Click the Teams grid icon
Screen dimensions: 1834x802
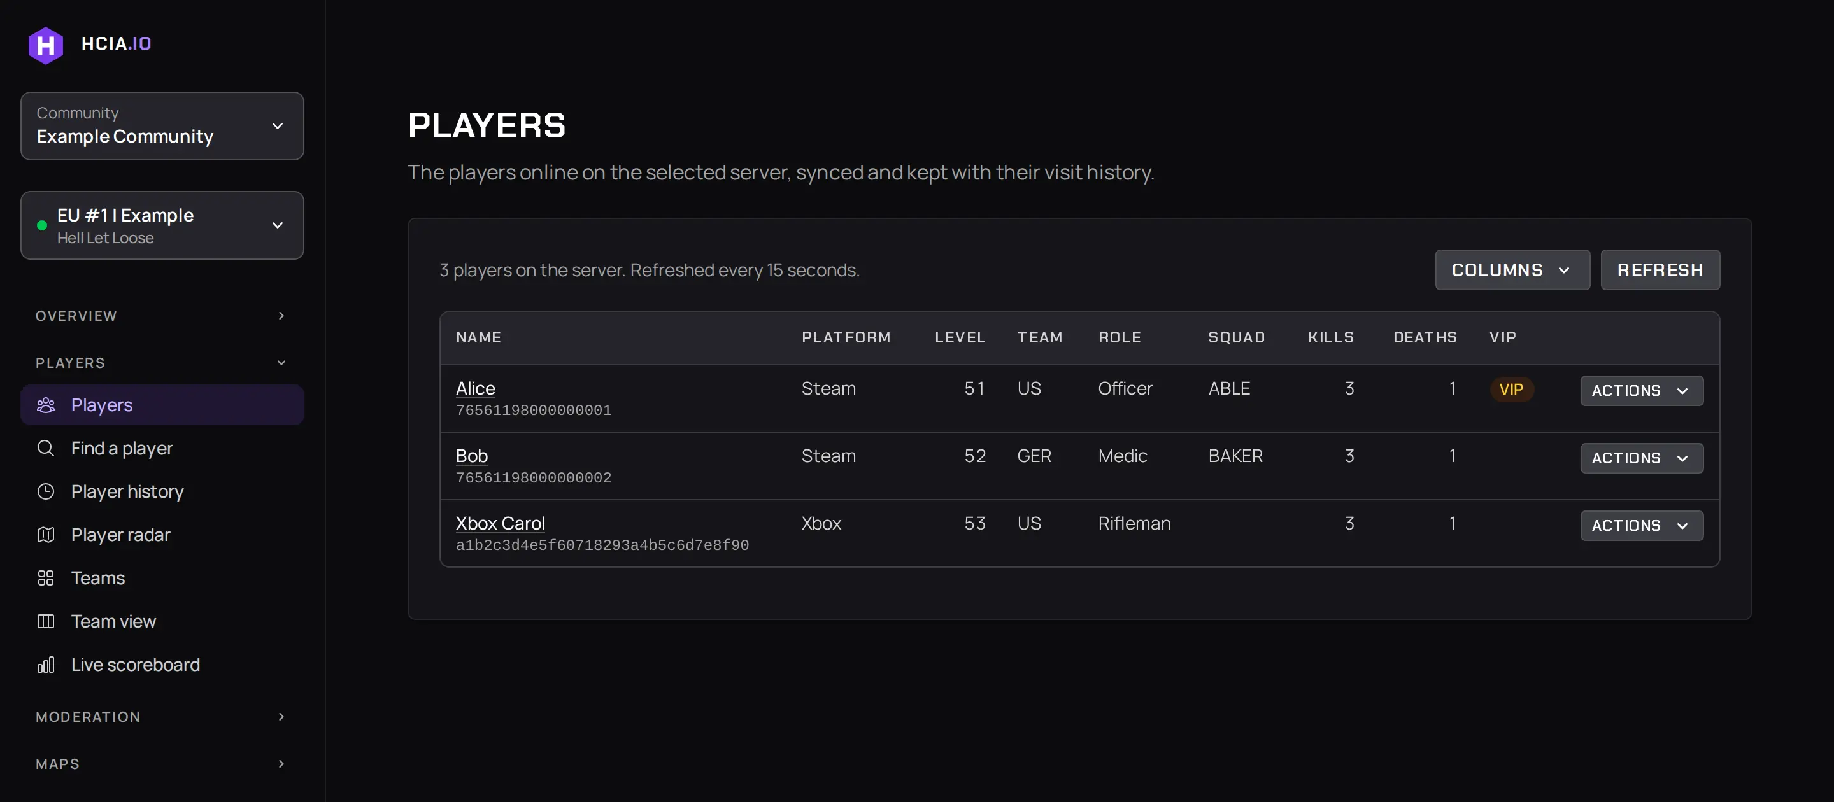pyautogui.click(x=46, y=578)
